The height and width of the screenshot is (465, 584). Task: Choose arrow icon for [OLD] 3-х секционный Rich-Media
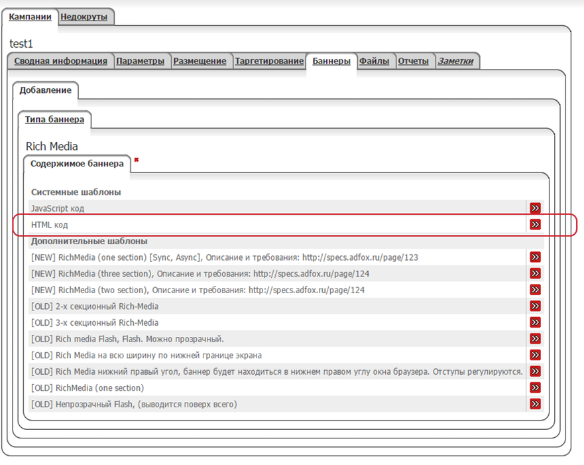pyautogui.click(x=535, y=322)
